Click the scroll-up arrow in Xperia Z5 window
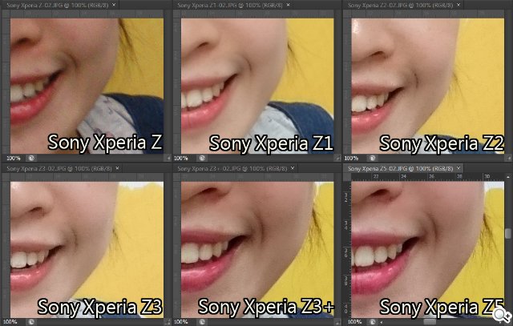513x326 pixels. pyautogui.click(x=507, y=177)
